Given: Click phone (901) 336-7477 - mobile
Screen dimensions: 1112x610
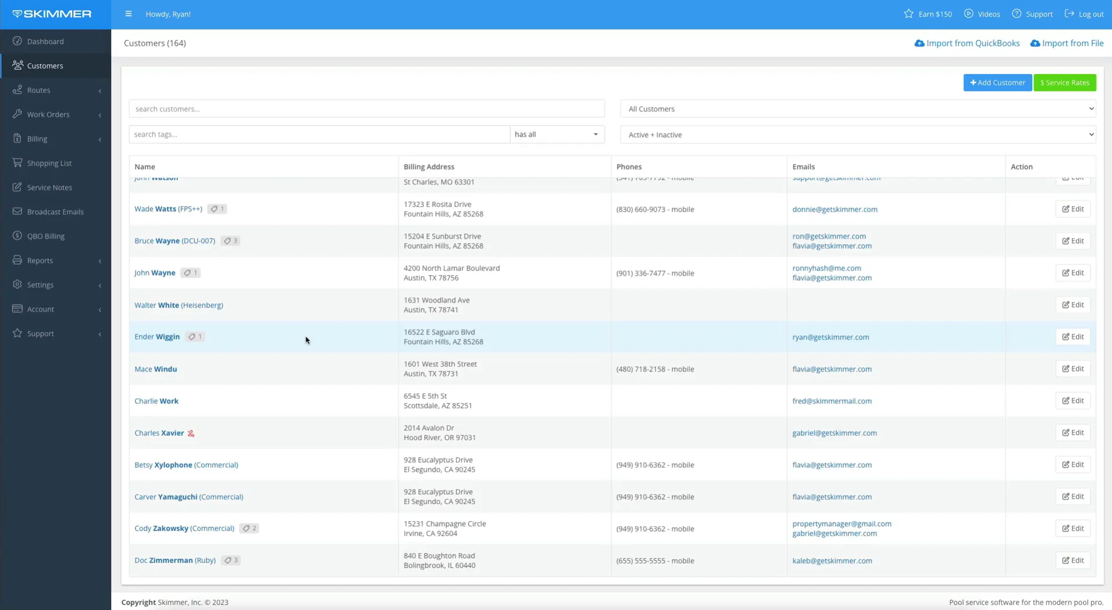Looking at the screenshot, I should click(655, 273).
